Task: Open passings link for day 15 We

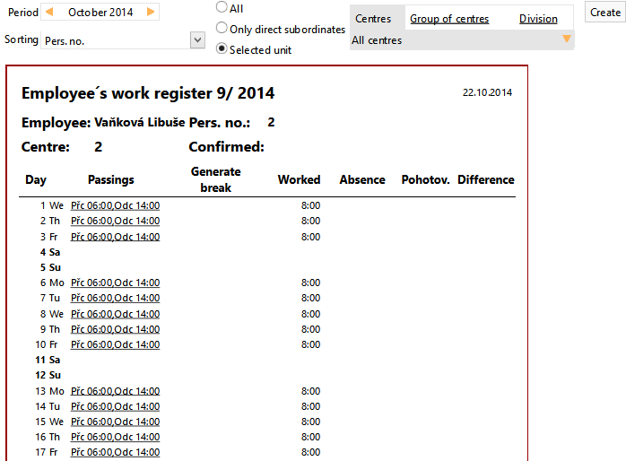Action: [x=116, y=422]
